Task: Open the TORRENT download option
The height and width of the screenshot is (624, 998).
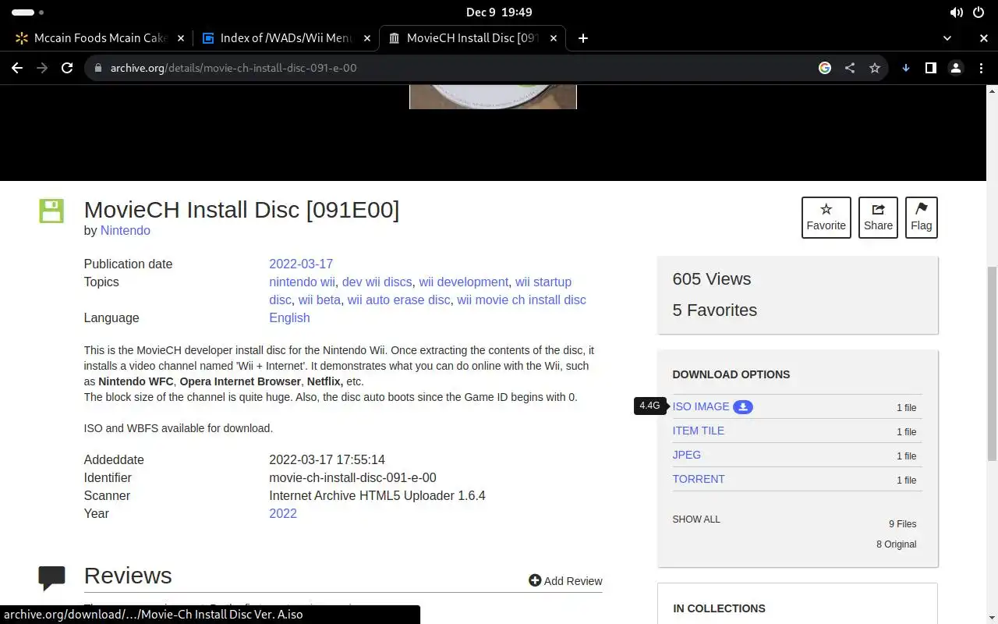Action: (x=699, y=479)
